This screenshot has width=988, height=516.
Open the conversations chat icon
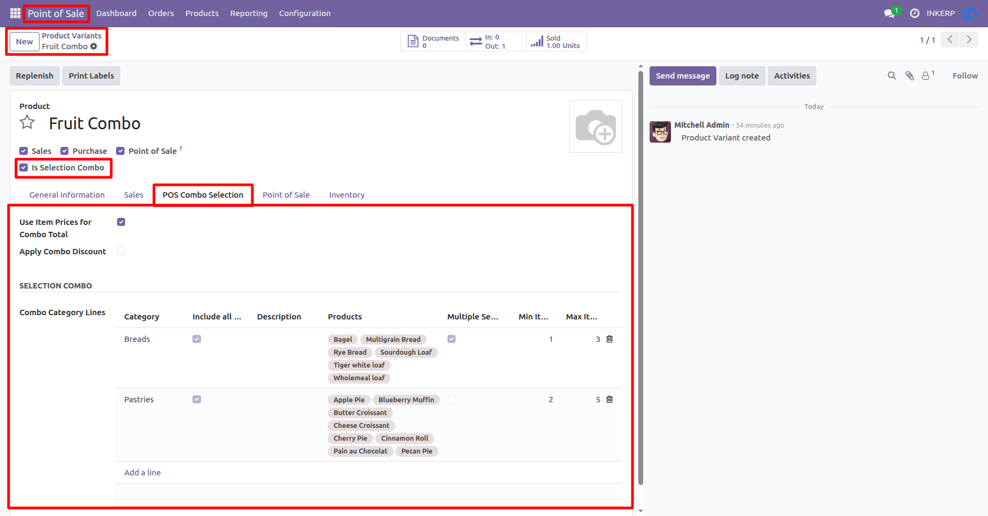pos(890,13)
